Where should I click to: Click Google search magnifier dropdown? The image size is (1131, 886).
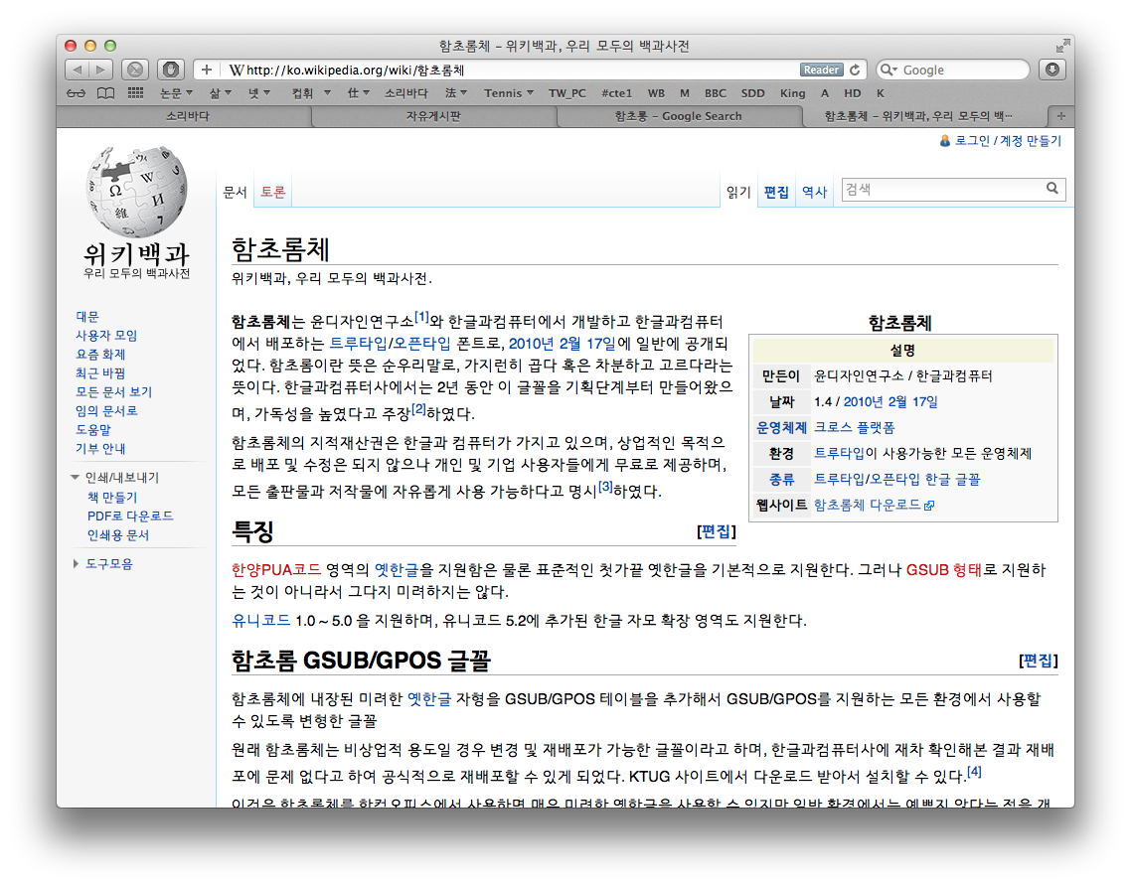pos(889,70)
